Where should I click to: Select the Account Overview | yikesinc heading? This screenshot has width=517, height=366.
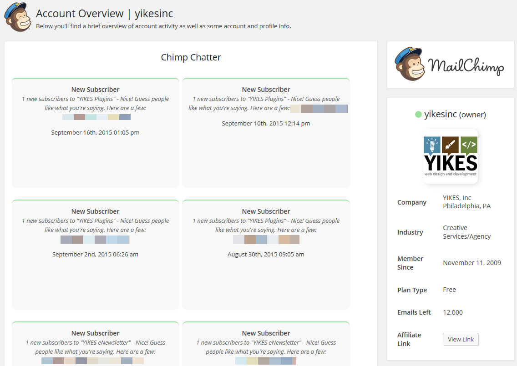(x=105, y=14)
